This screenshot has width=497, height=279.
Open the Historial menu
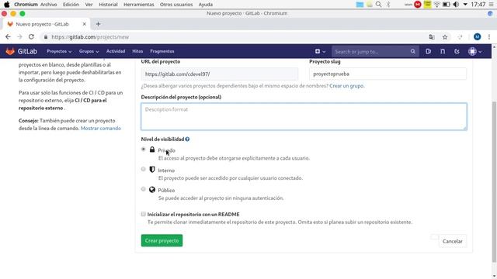point(108,5)
